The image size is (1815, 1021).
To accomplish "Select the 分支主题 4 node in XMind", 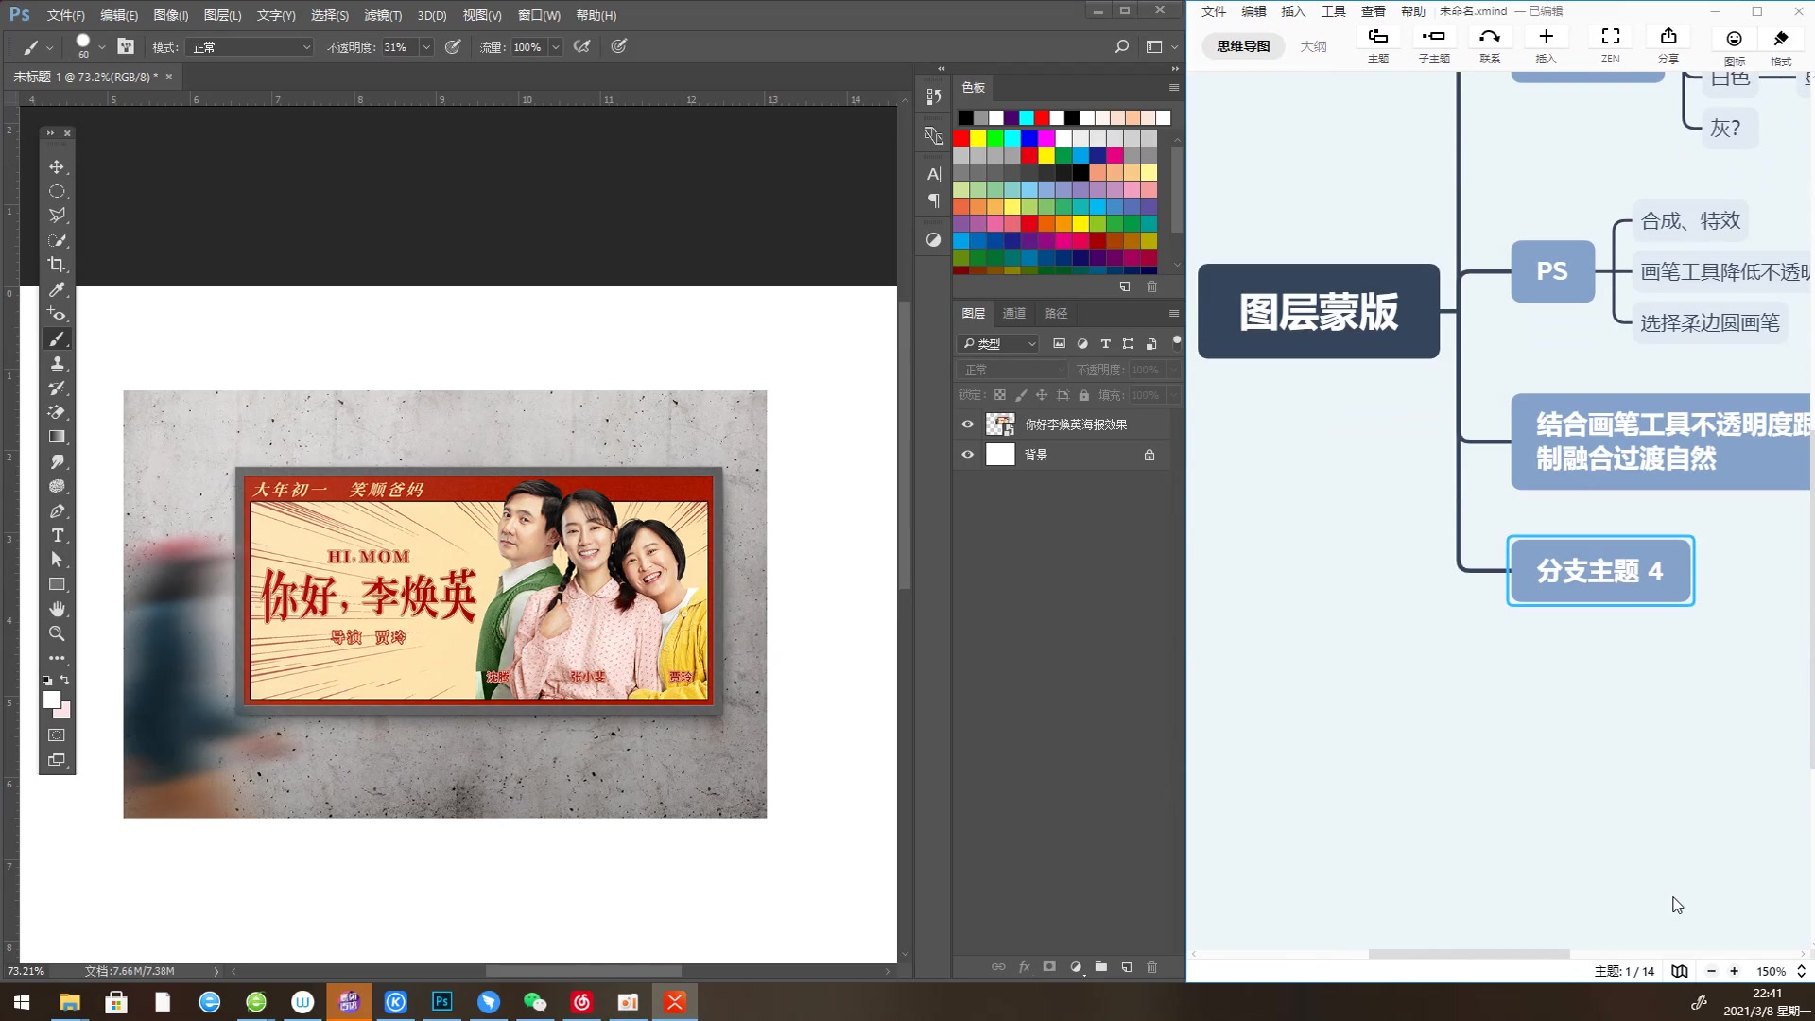I will [x=1600, y=571].
